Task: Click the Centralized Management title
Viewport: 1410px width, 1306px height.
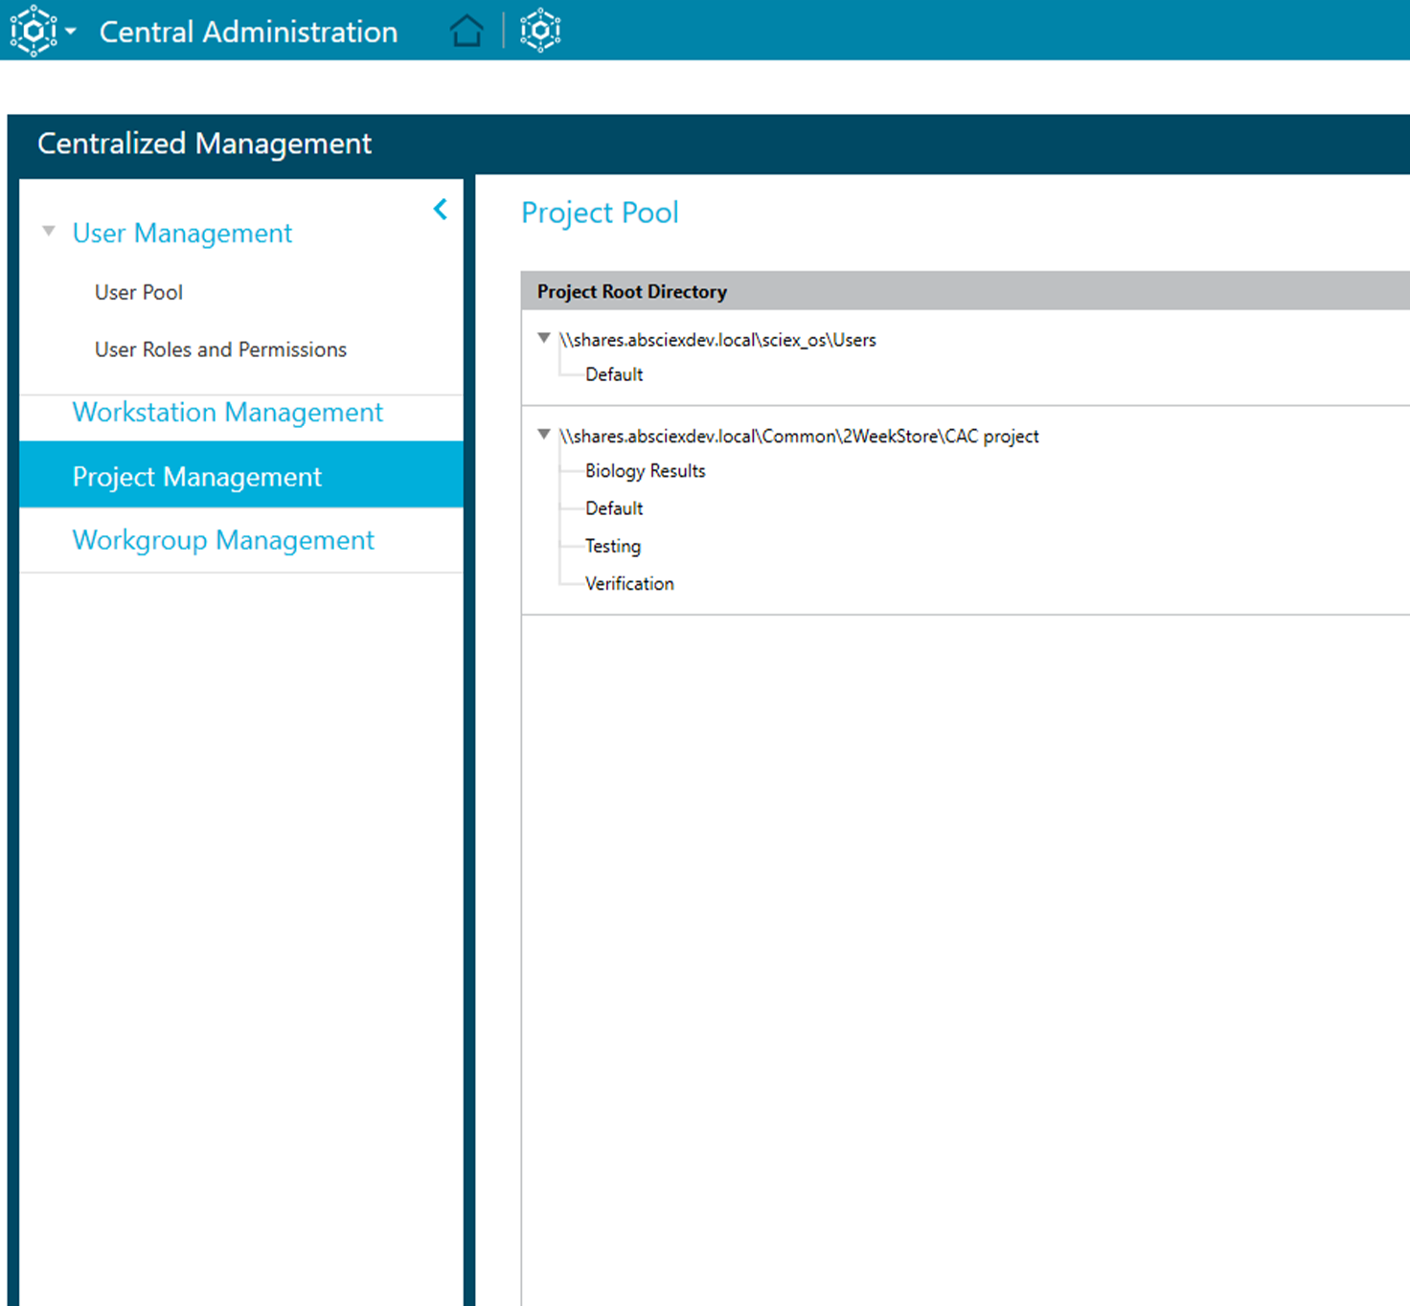Action: [x=204, y=144]
